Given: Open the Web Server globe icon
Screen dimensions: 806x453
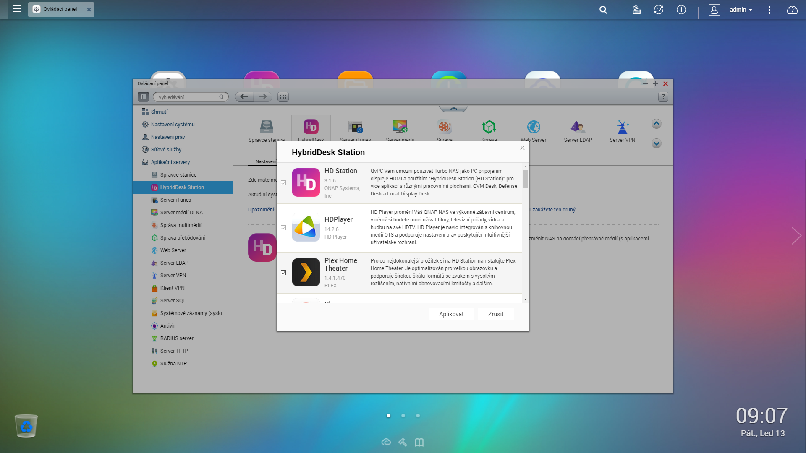Looking at the screenshot, I should [x=533, y=127].
